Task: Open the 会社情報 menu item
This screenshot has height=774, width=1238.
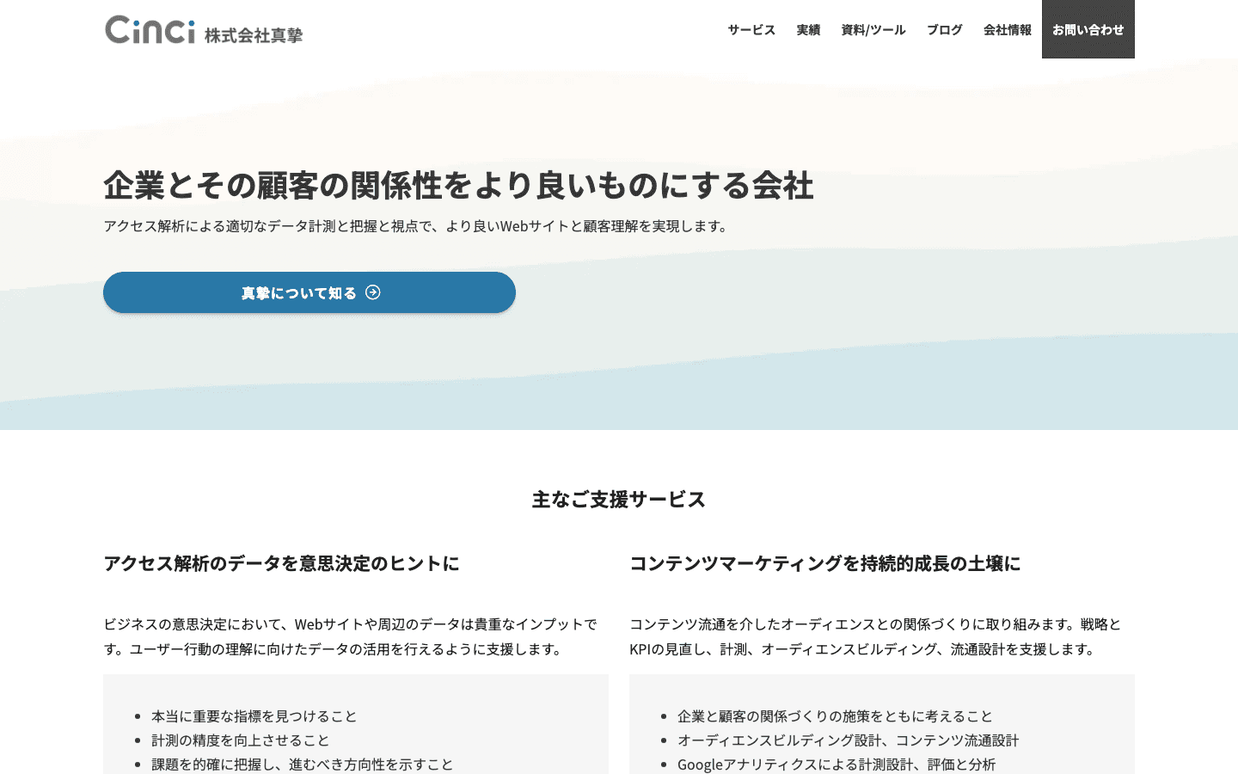Action: [x=1008, y=29]
